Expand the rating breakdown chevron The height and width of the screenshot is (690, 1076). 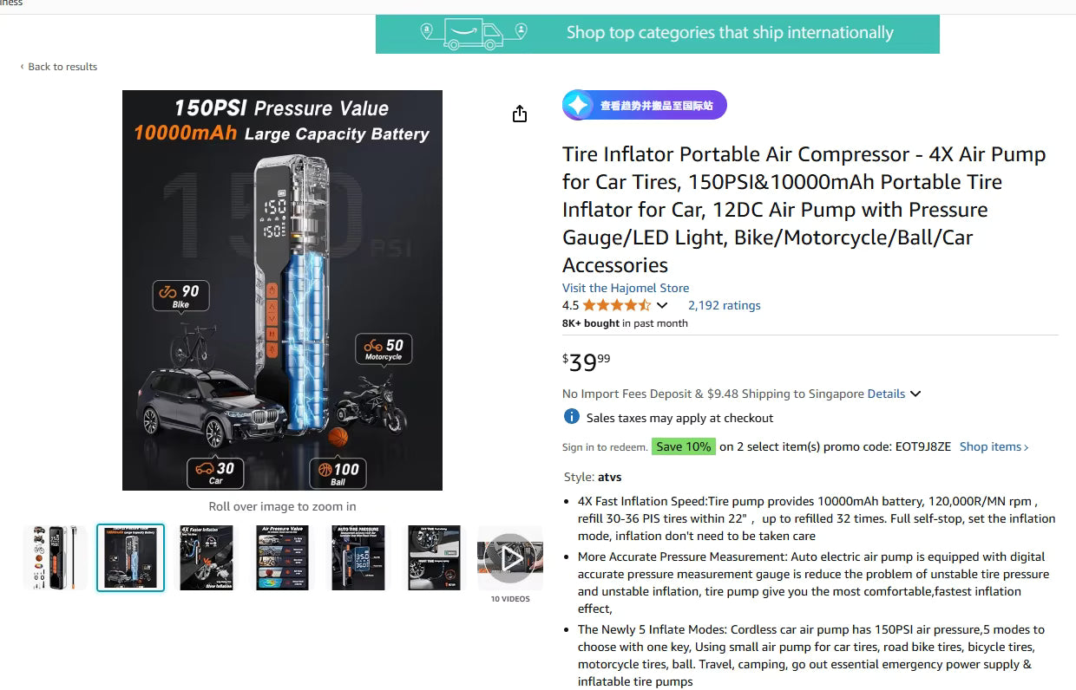click(662, 305)
